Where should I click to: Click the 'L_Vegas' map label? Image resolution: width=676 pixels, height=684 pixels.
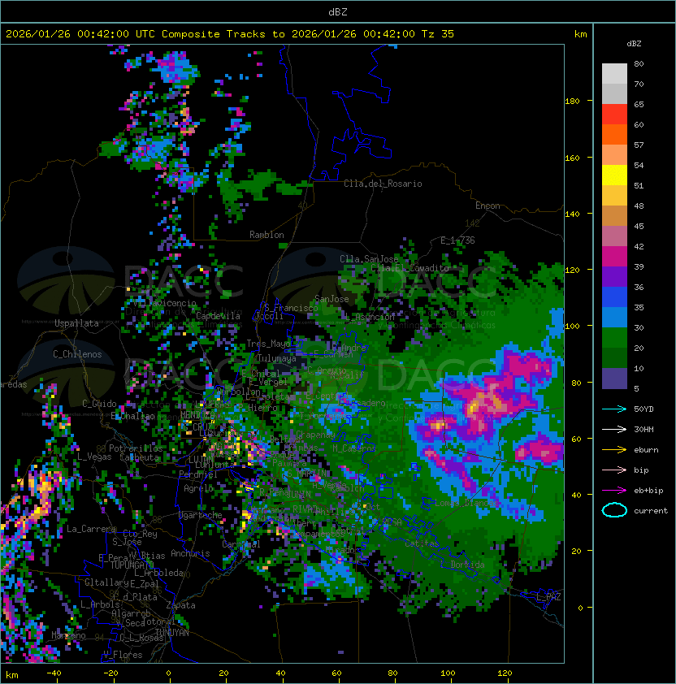point(94,457)
